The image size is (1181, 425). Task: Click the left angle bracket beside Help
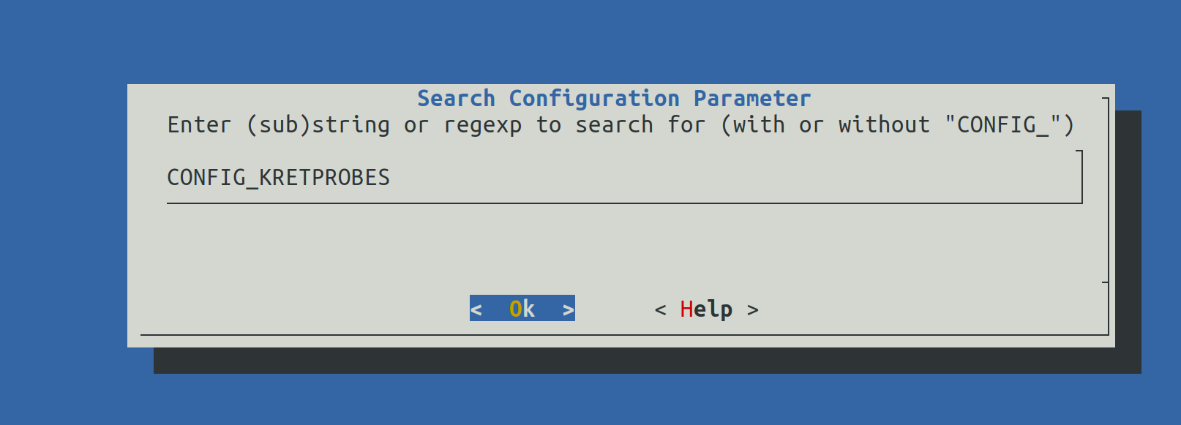pyautogui.click(x=660, y=310)
